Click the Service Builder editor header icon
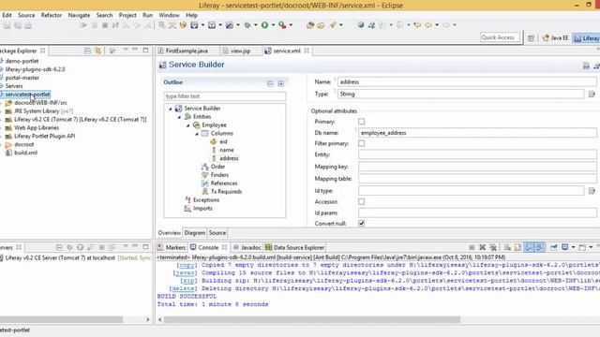This screenshot has height=337, width=600. pos(162,65)
